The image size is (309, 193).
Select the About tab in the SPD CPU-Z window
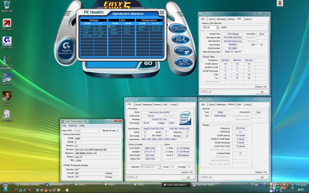(x=248, y=19)
